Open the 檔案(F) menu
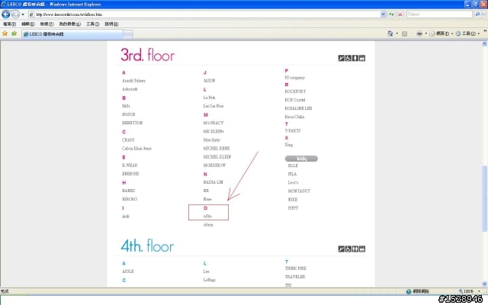Screen dimensions: 488x305 [x=9, y=24]
